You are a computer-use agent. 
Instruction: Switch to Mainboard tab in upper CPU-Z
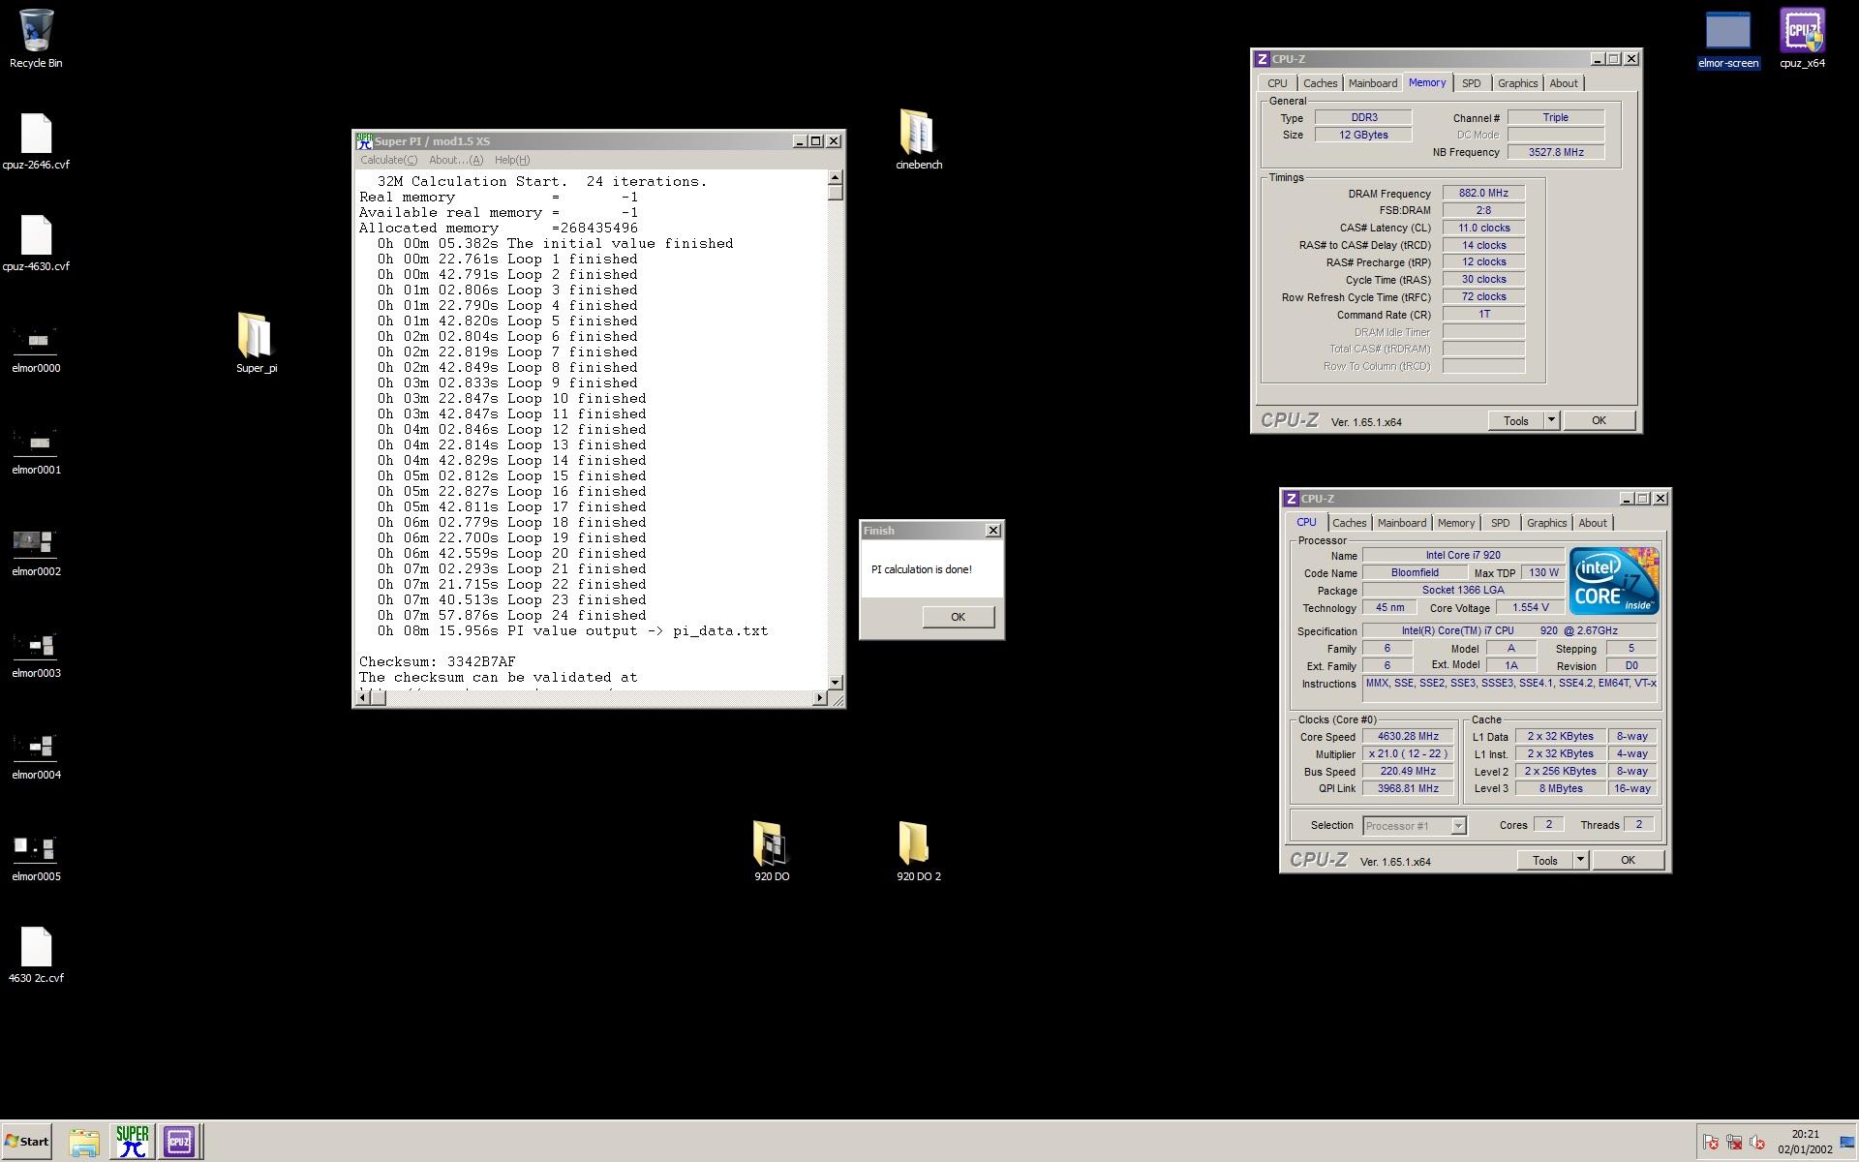(x=1373, y=83)
